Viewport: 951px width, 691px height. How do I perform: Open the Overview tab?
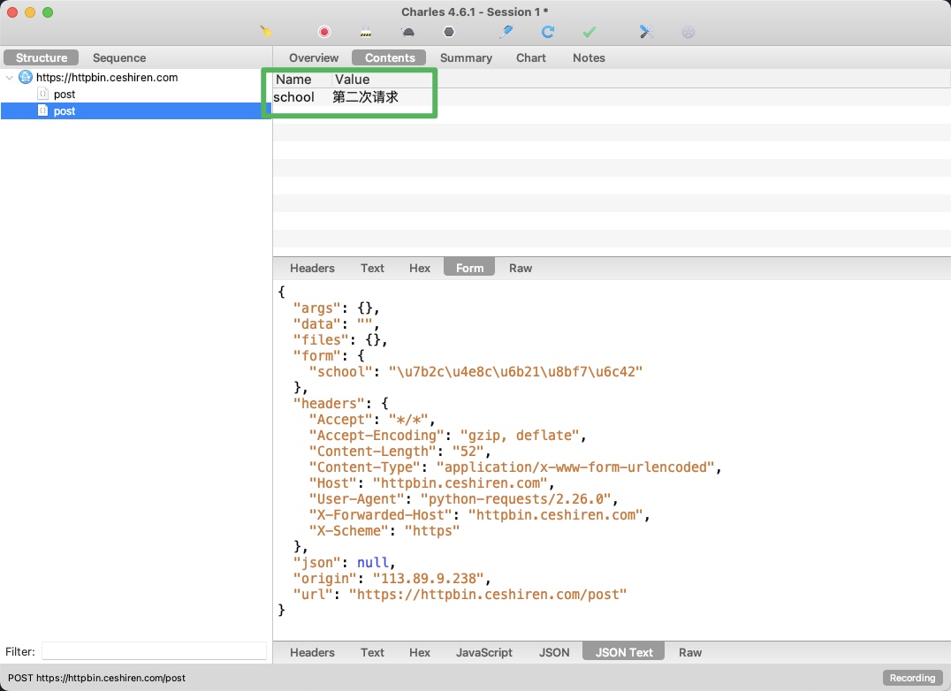[x=314, y=57]
